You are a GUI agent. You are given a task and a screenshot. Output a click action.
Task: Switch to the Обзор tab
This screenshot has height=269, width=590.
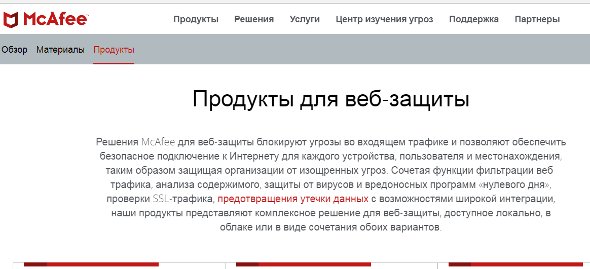14,50
